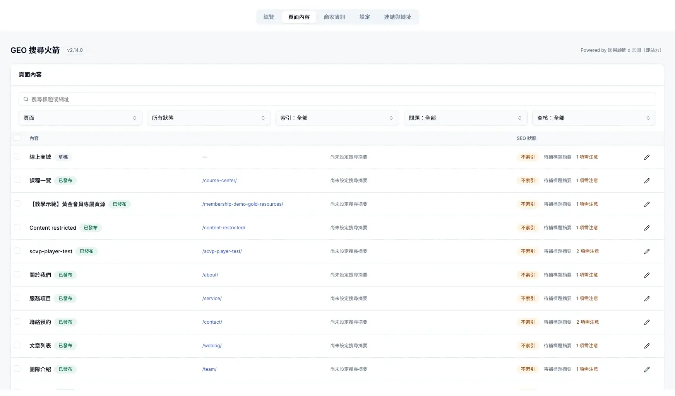Expand the 問題：全部 filter dropdown
Screen dimensions: 675x396
point(466,118)
